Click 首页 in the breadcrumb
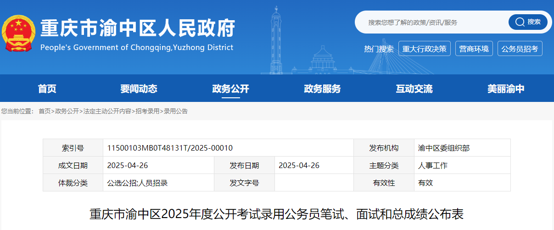Viewport: 554px width, 230px height. click(x=45, y=112)
